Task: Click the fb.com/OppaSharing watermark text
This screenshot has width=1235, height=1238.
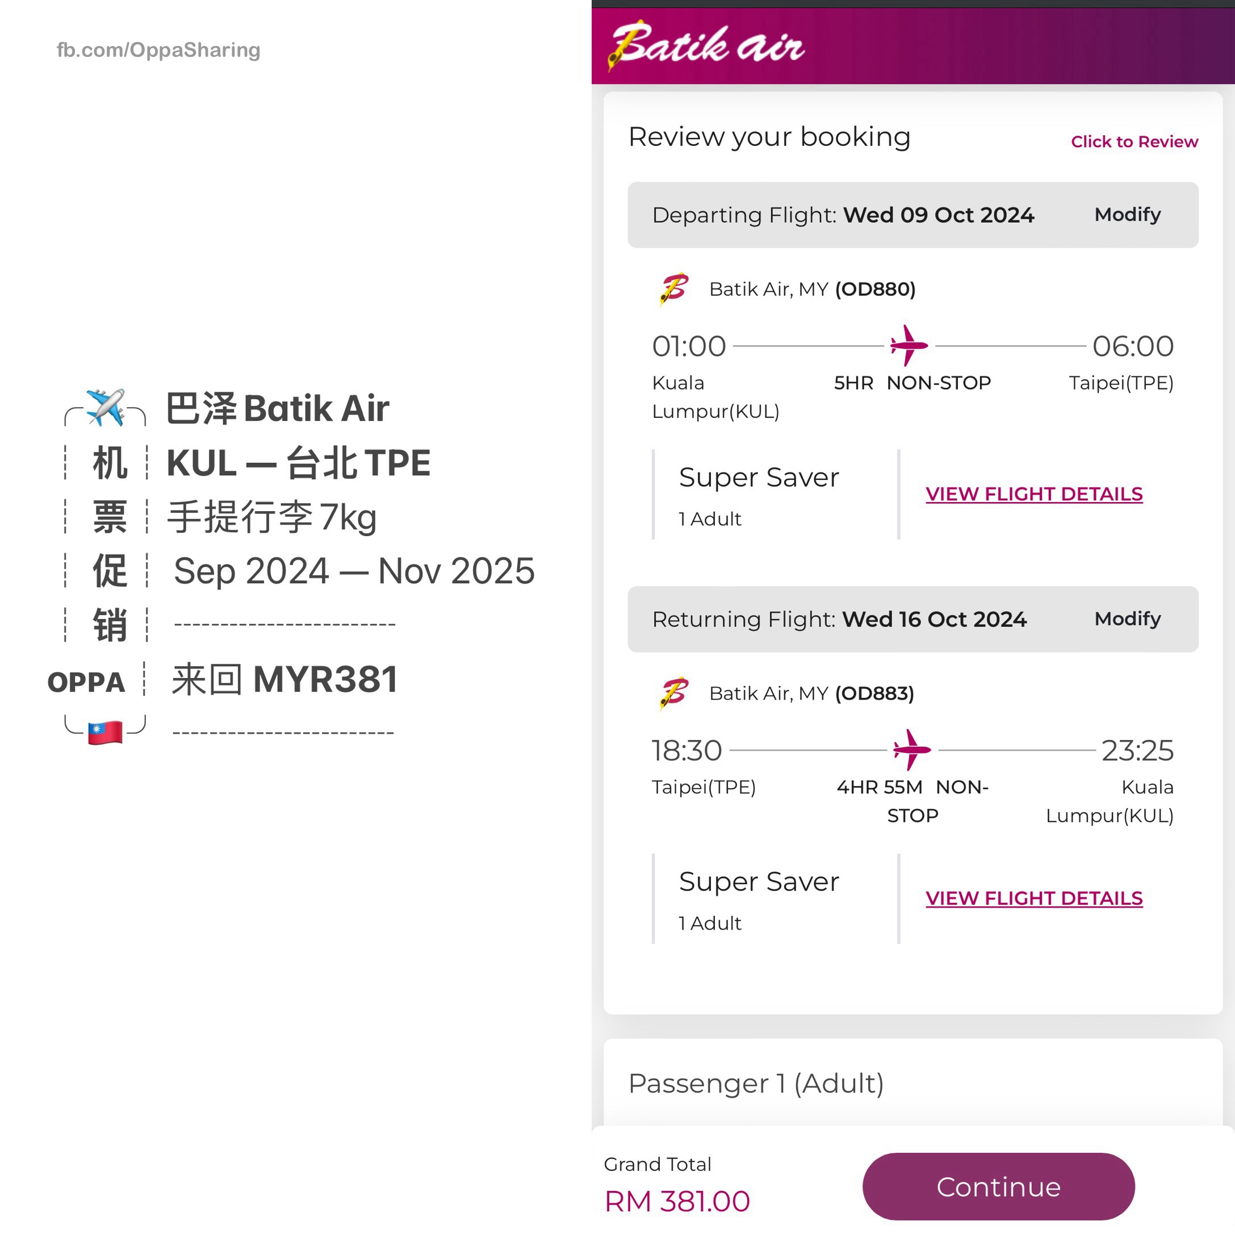Action: pyautogui.click(x=158, y=50)
